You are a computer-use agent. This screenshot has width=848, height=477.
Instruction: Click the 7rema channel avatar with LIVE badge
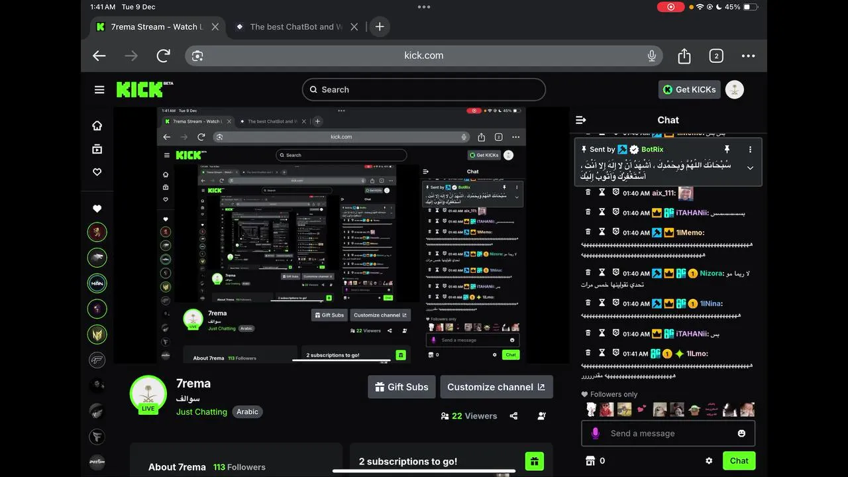148,394
